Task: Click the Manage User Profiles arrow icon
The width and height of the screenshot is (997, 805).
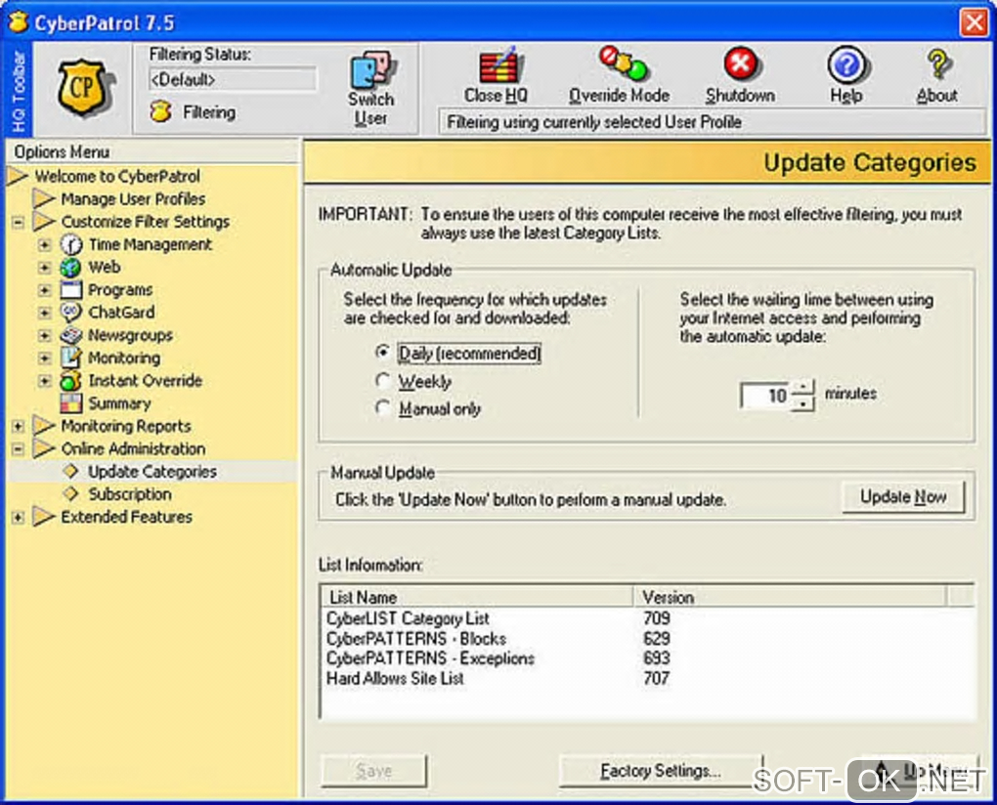Action: click(44, 199)
